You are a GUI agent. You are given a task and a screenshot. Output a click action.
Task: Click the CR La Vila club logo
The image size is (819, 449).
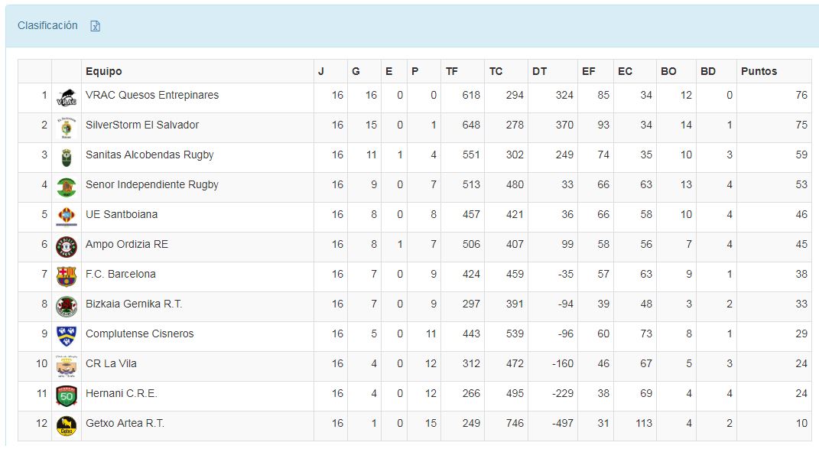[x=67, y=366]
